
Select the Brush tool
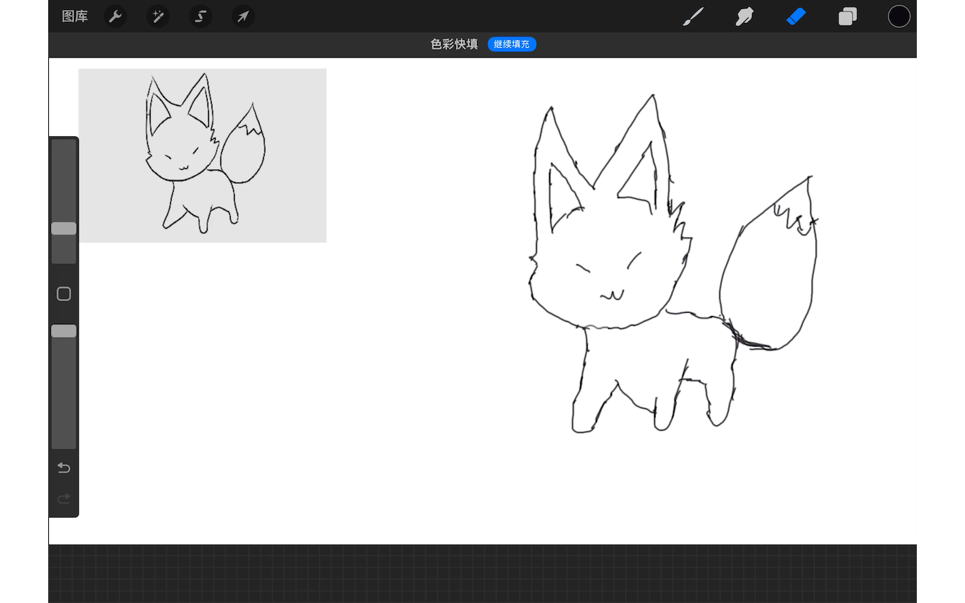click(693, 16)
